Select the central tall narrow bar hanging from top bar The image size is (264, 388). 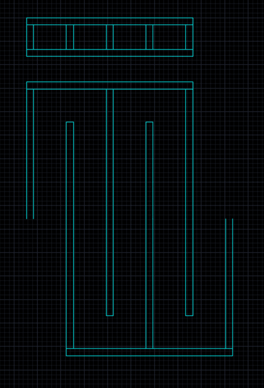(110, 203)
